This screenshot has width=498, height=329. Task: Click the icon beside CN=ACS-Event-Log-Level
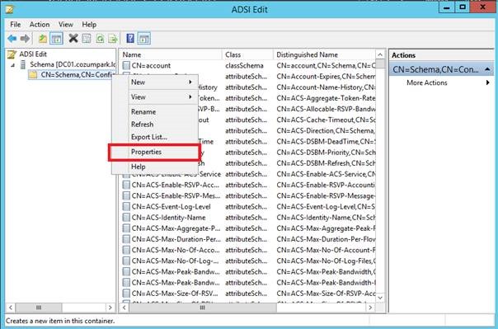126,207
